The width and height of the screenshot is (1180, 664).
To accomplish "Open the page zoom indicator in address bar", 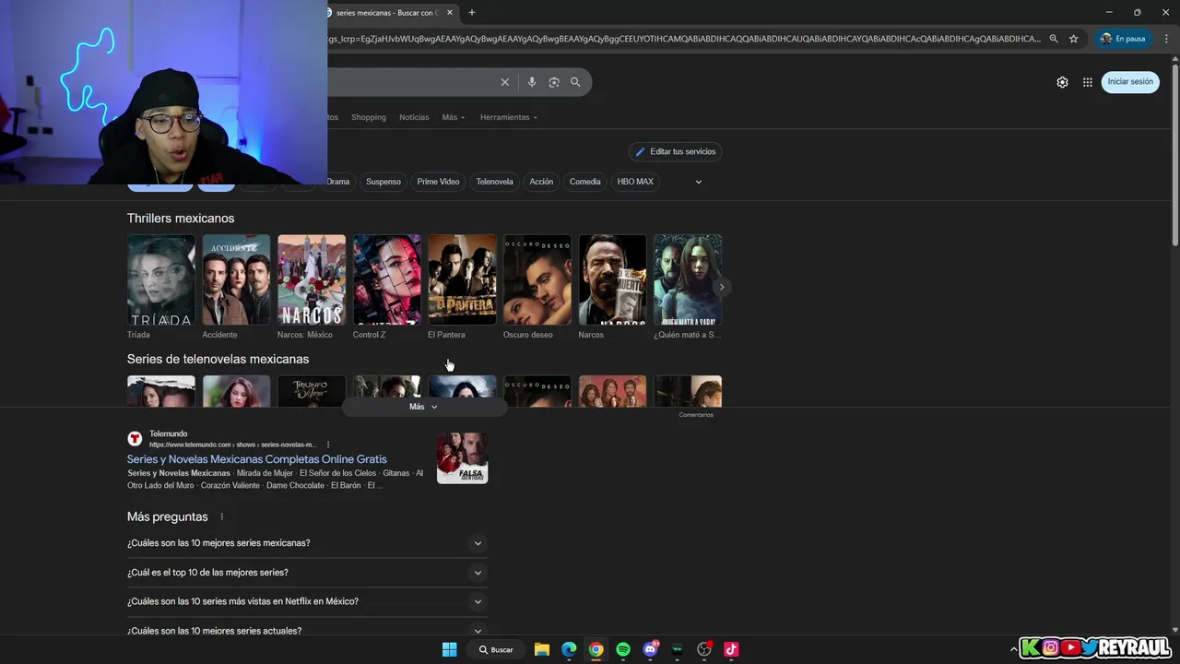I will pyautogui.click(x=1054, y=39).
